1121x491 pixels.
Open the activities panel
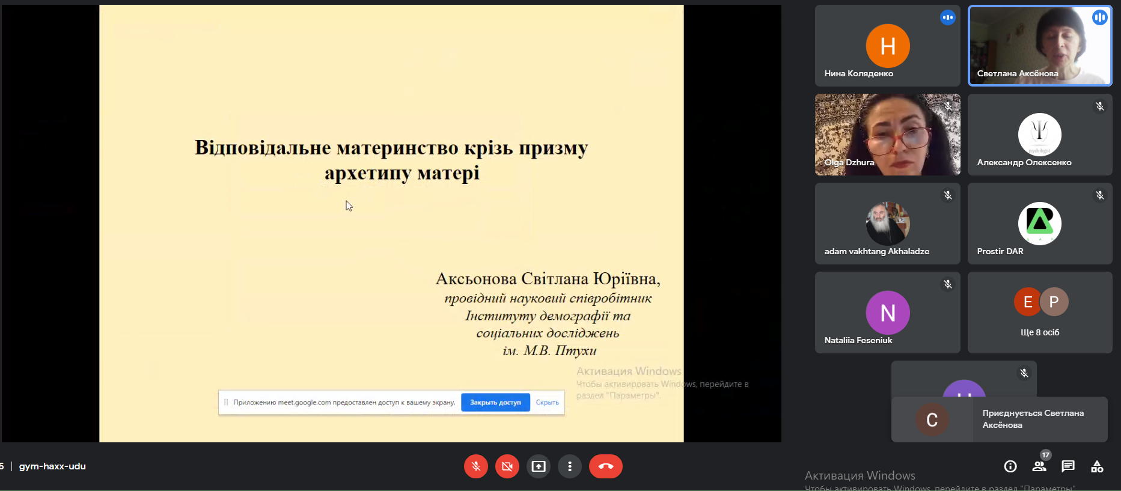[1096, 466]
